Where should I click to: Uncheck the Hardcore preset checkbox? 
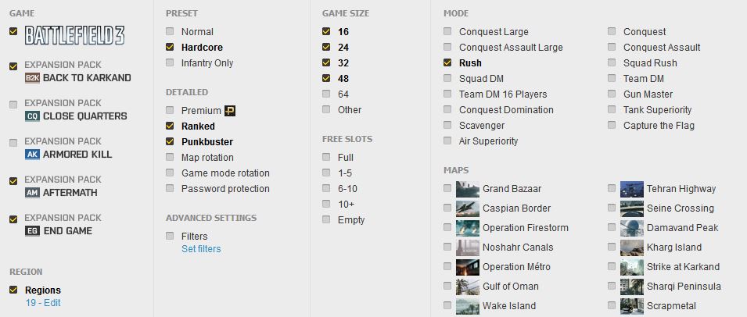click(170, 47)
